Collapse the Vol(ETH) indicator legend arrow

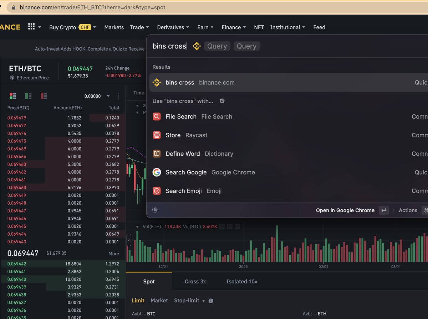tap(138, 226)
